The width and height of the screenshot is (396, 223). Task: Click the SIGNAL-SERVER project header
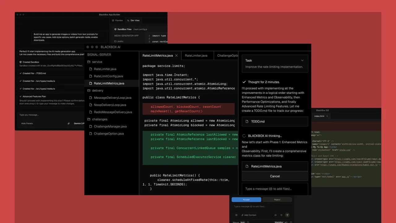99,55
